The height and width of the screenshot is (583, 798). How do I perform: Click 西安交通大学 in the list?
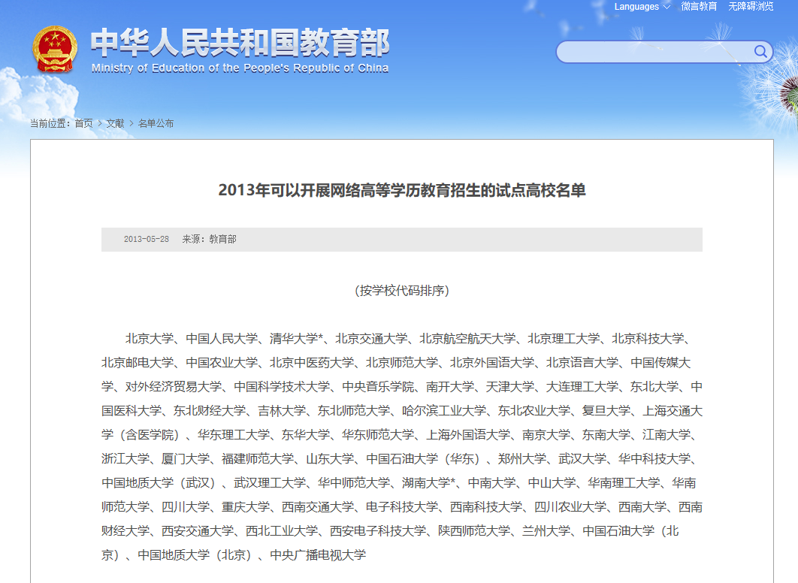pyautogui.click(x=198, y=531)
